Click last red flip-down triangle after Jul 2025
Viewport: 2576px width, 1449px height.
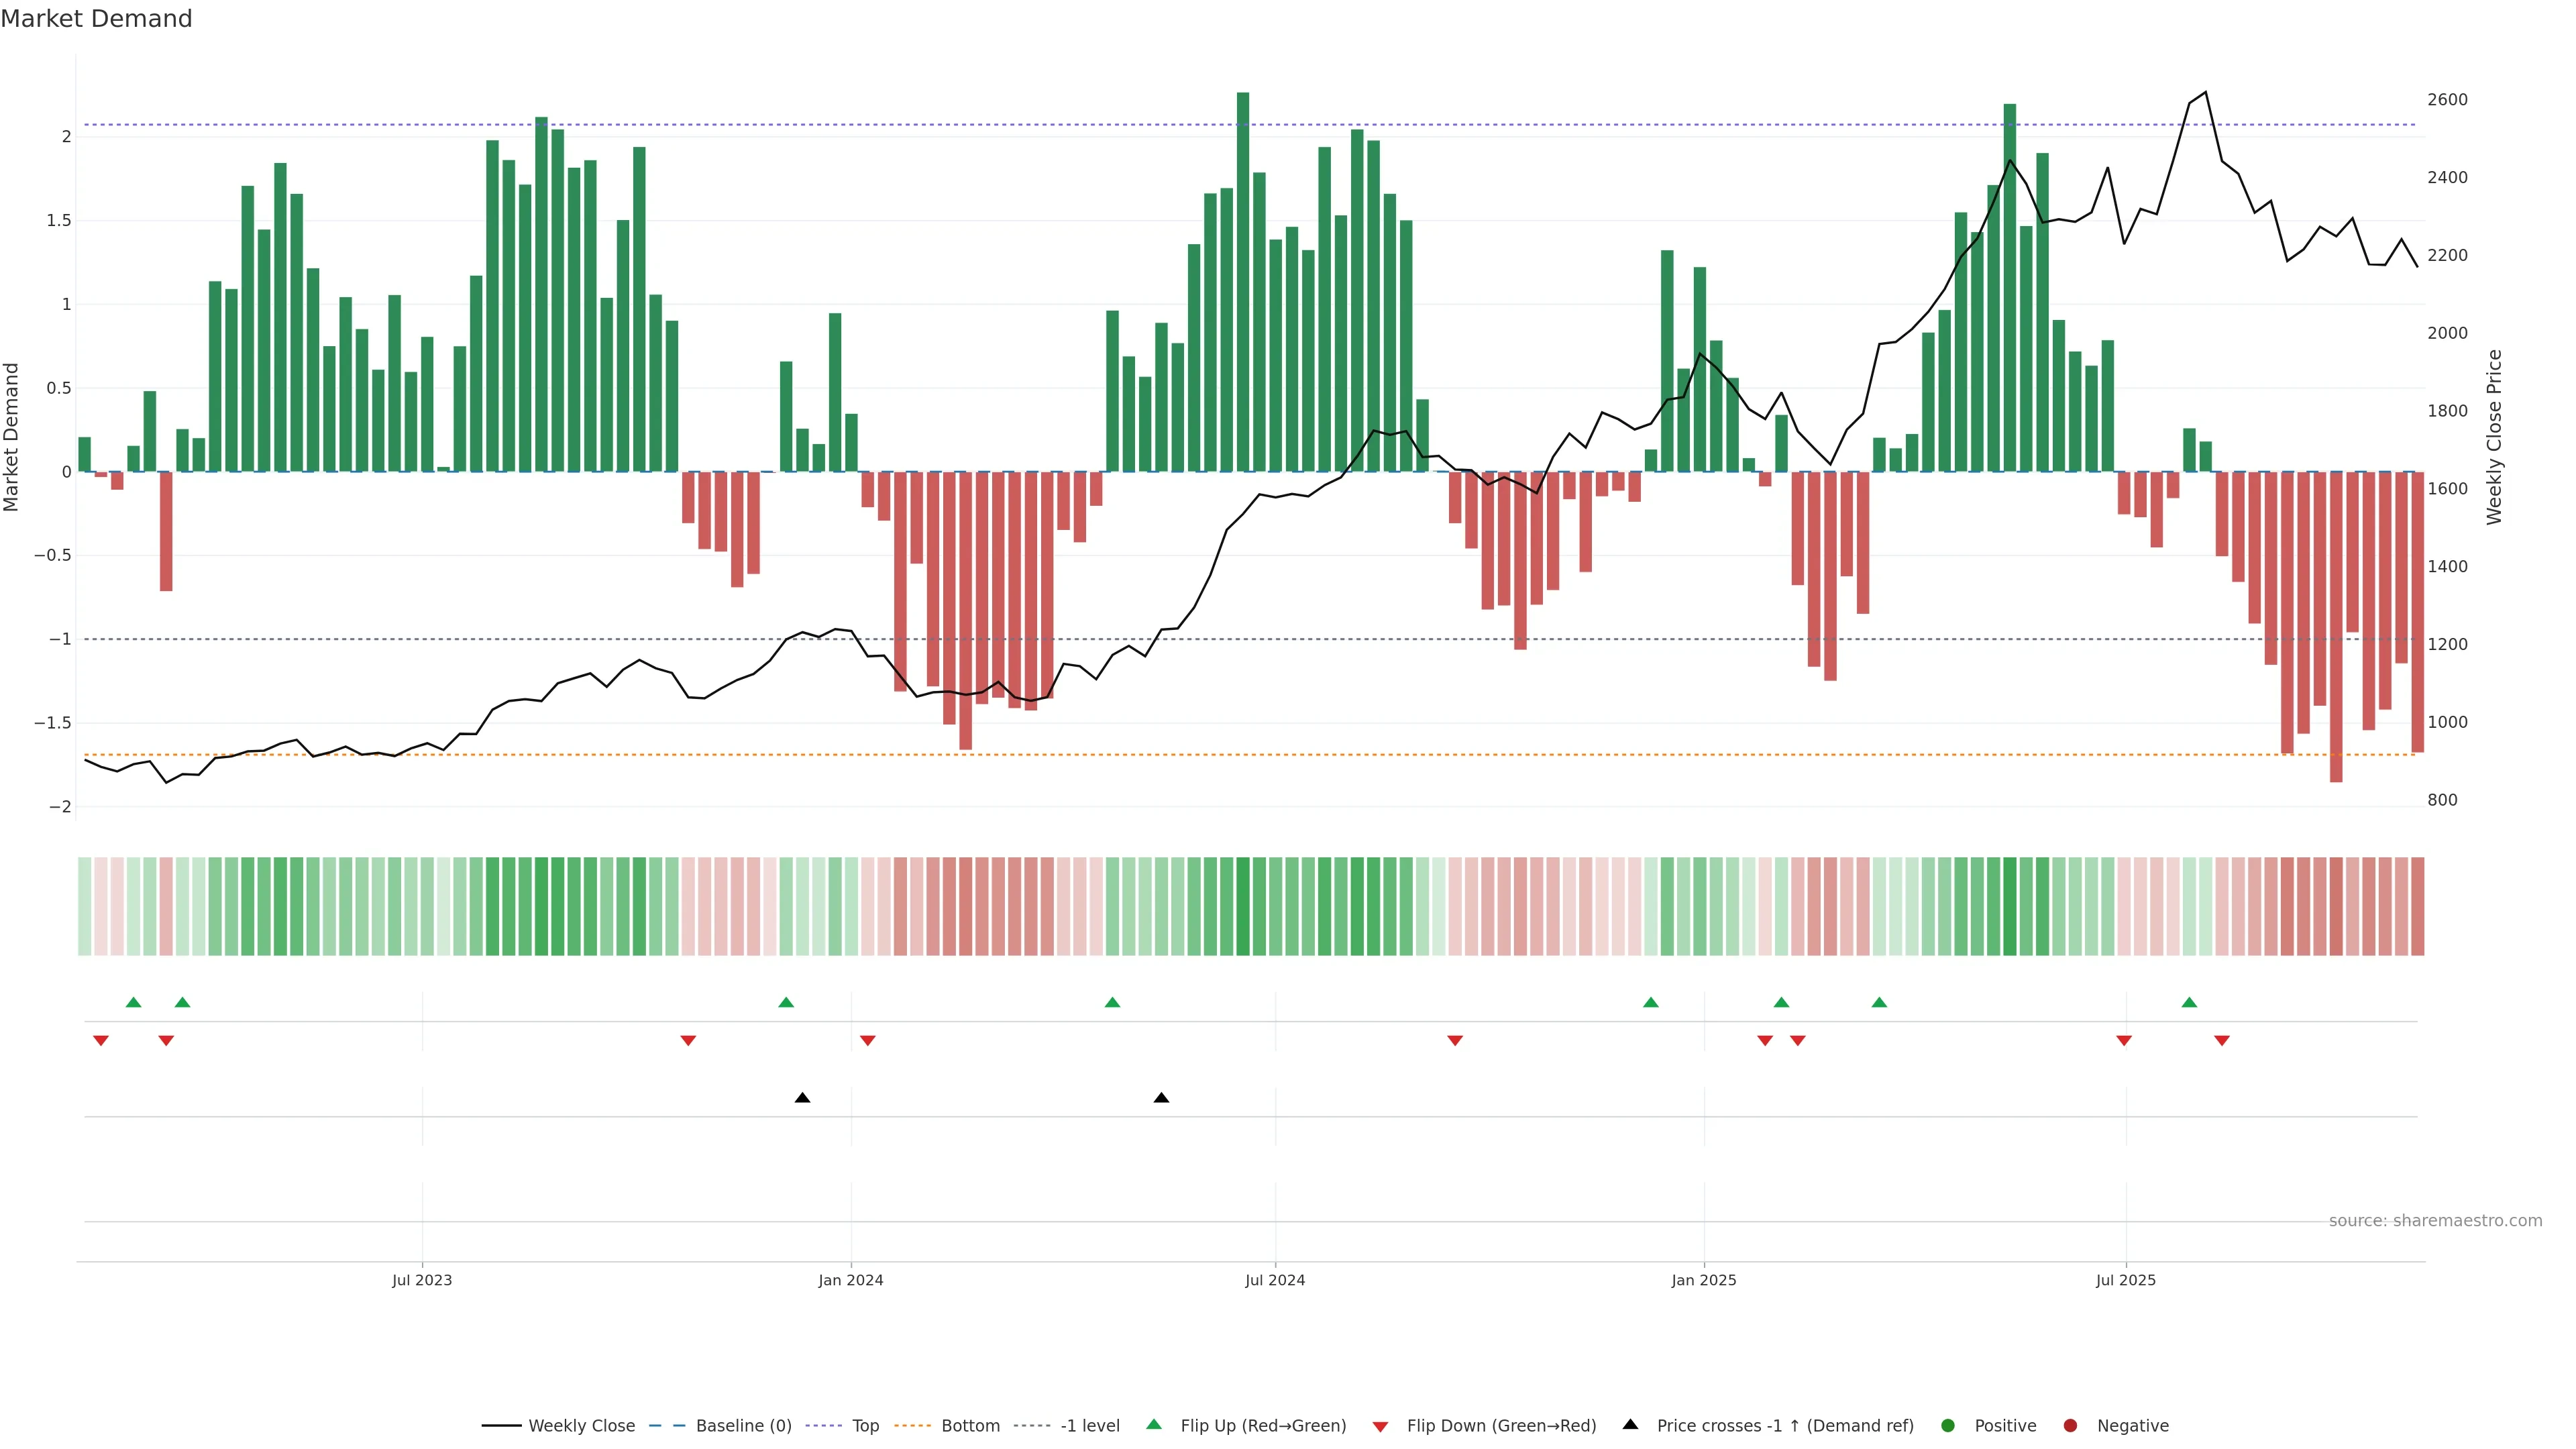(x=2222, y=1041)
